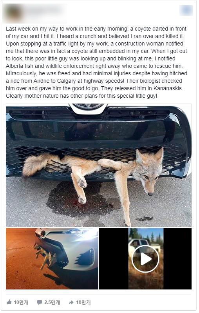This screenshot has height=313, width=199.
Task: Click the blurred poster name beside the avatar
Action: click(44, 10)
